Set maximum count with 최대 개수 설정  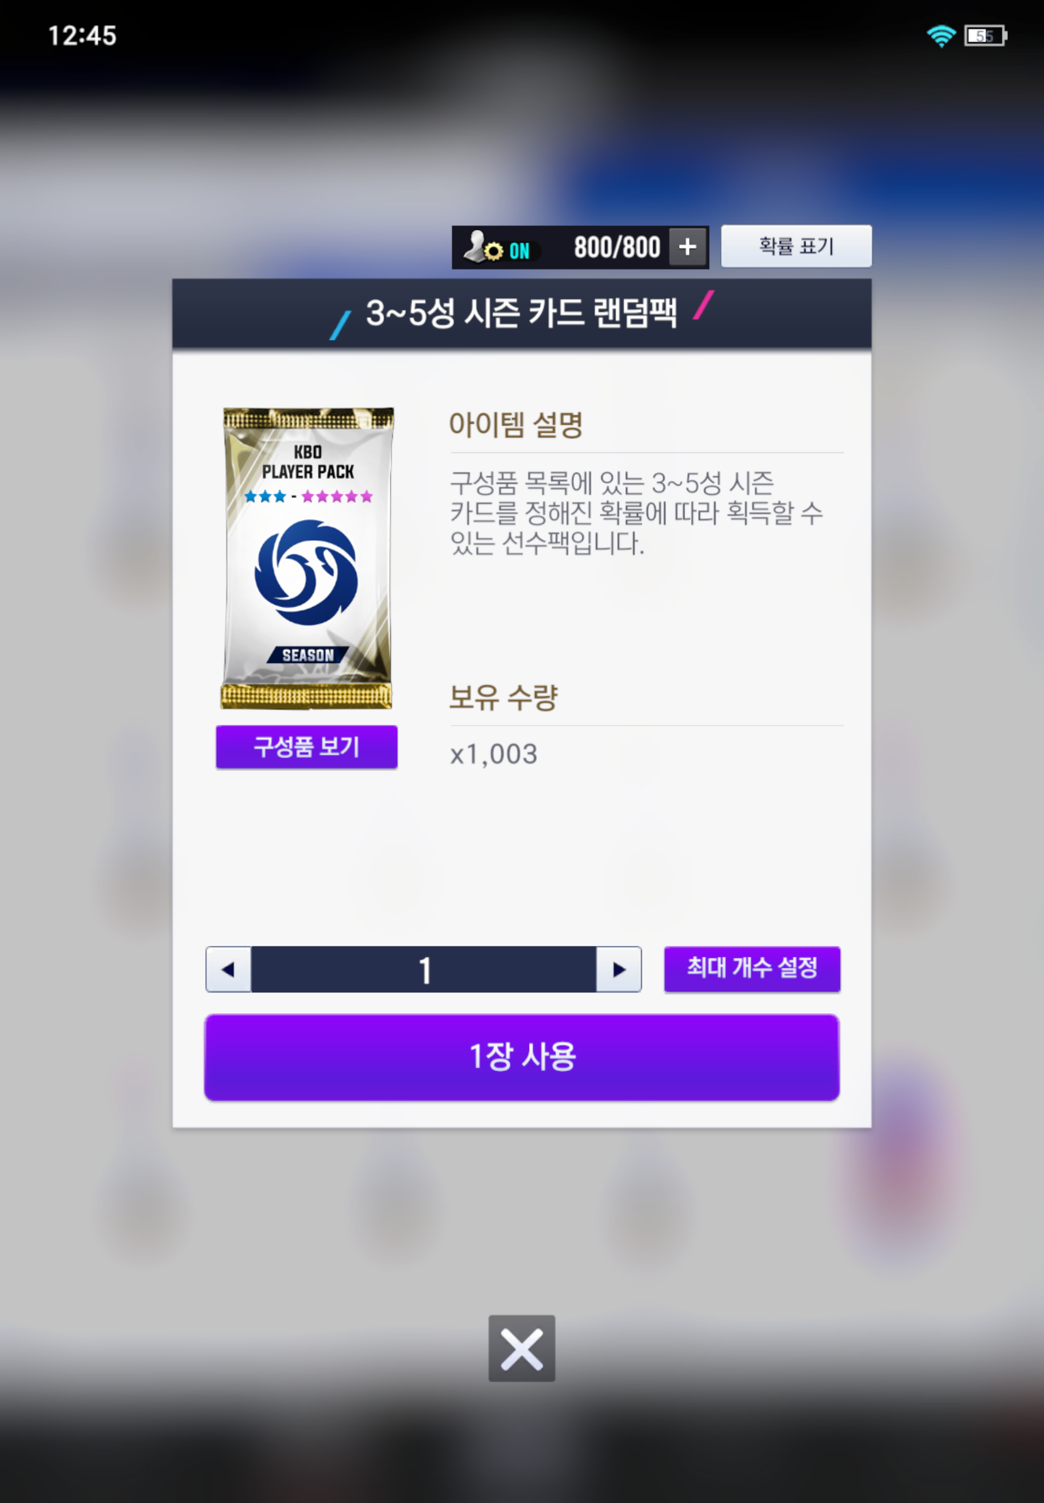(752, 968)
